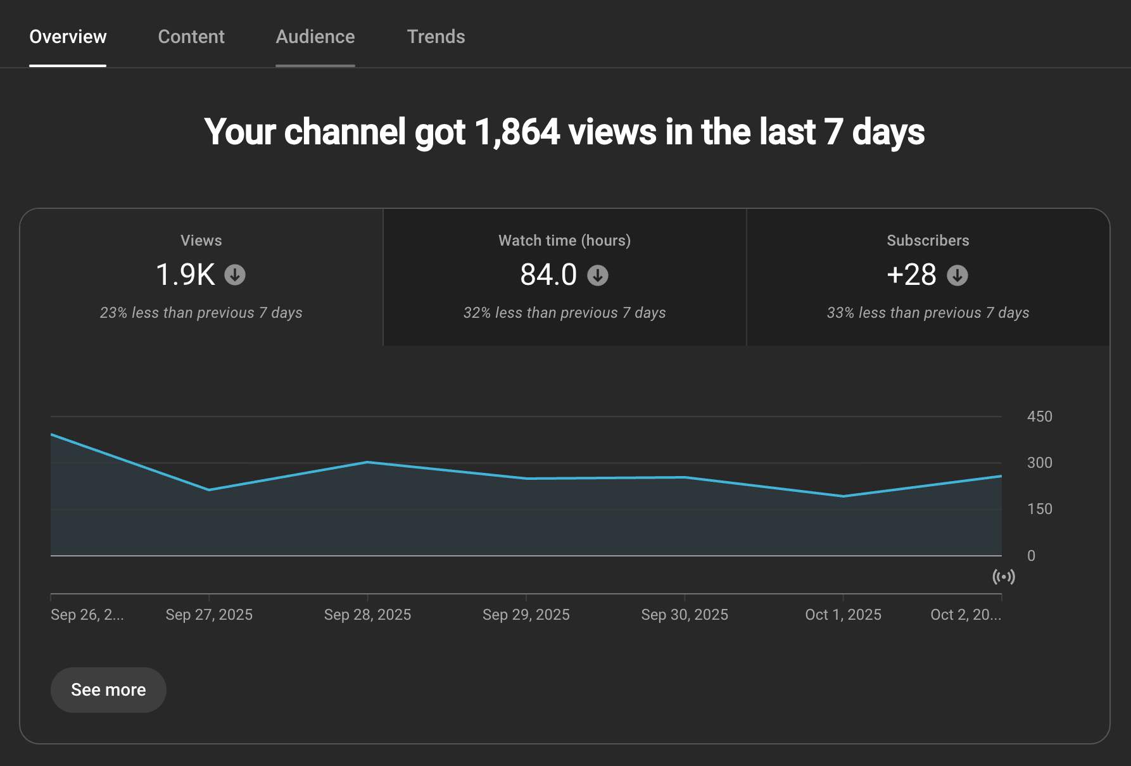Click the '23% less than previous 7 days' text

(x=201, y=313)
